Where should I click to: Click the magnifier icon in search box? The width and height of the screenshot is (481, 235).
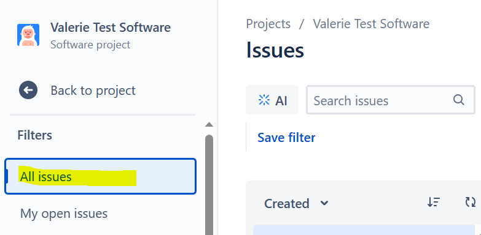click(x=459, y=100)
